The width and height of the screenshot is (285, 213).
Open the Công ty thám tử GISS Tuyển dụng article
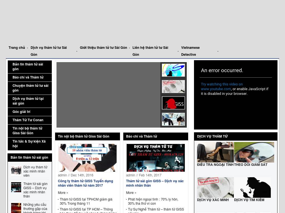click(85, 183)
